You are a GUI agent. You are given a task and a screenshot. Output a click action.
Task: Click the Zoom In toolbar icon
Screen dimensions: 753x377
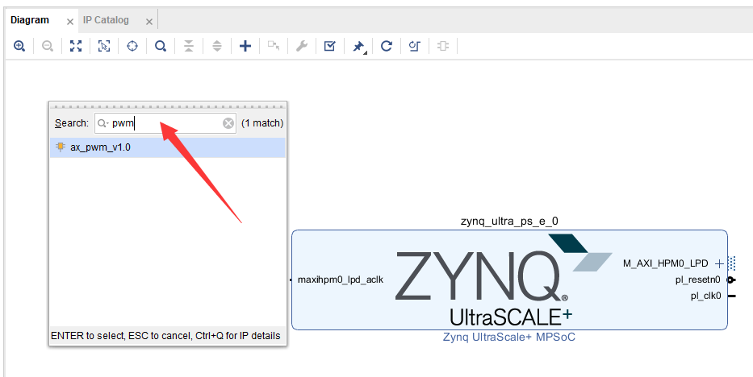point(19,46)
